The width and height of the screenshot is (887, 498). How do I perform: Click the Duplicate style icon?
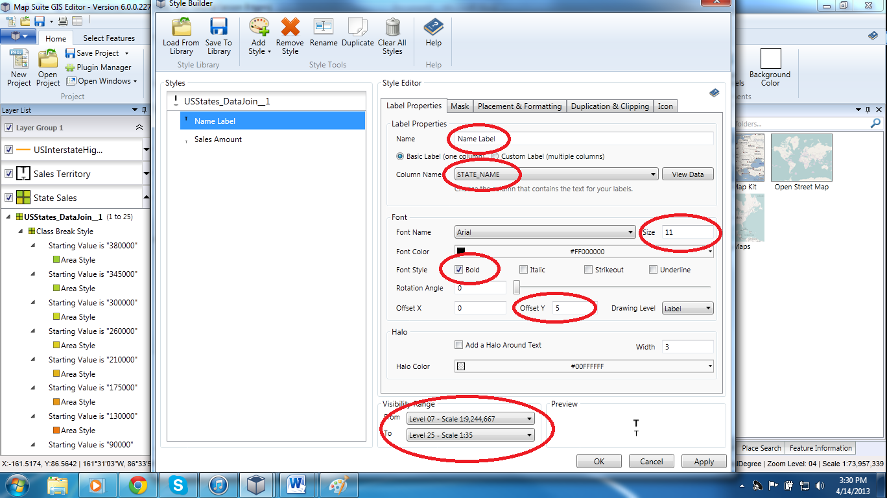(x=358, y=27)
